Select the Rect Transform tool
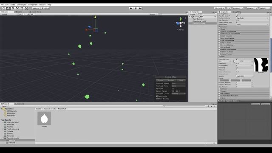Screen dimensions: 272x153 22,8
